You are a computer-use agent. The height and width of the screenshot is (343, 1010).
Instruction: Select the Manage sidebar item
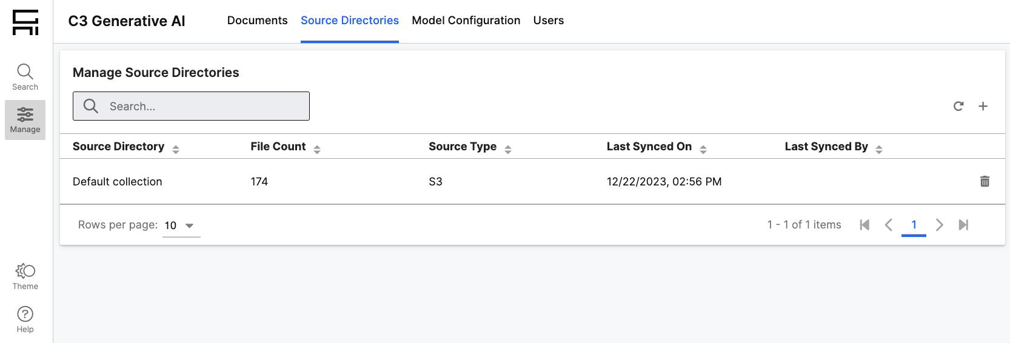pyautogui.click(x=25, y=120)
